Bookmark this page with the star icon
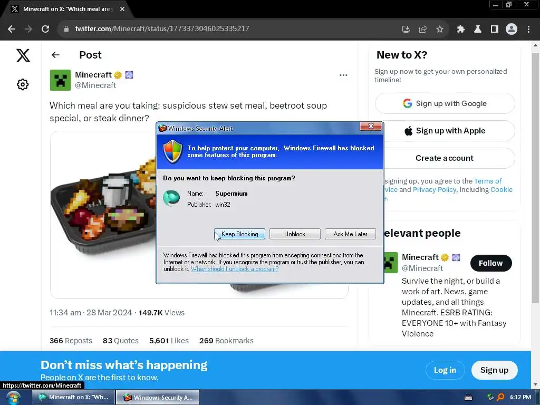Image resolution: width=540 pixels, height=405 pixels. pos(440,30)
